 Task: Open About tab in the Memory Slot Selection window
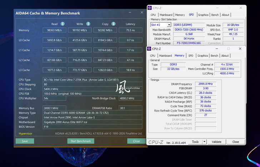pyautogui.click(x=225, y=15)
